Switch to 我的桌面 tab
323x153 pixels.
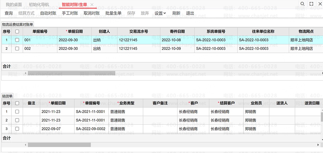point(14,5)
